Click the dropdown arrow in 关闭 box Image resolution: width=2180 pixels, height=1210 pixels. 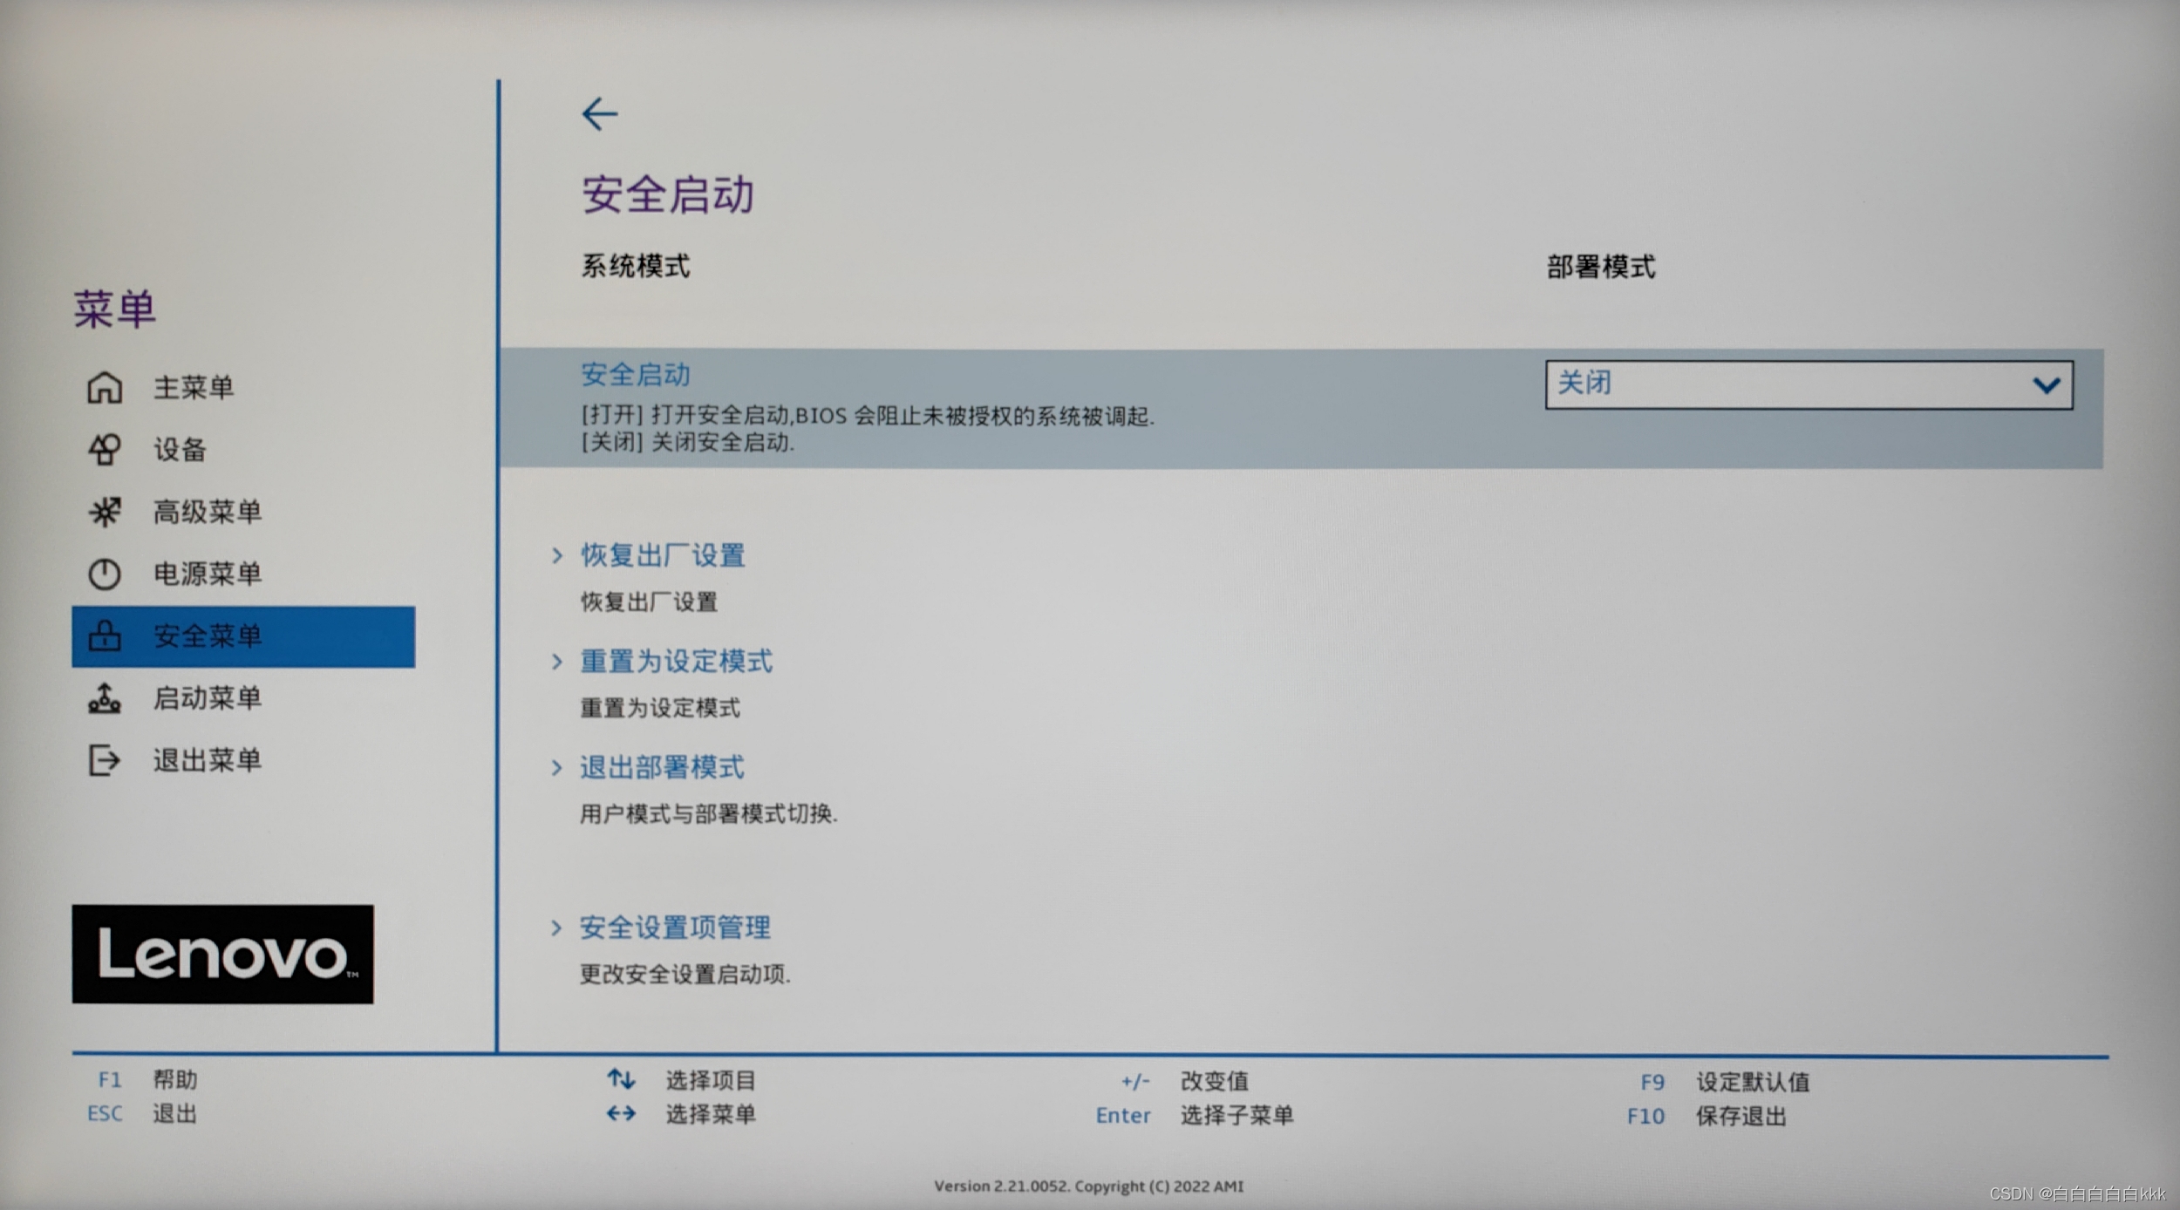pos(2046,384)
